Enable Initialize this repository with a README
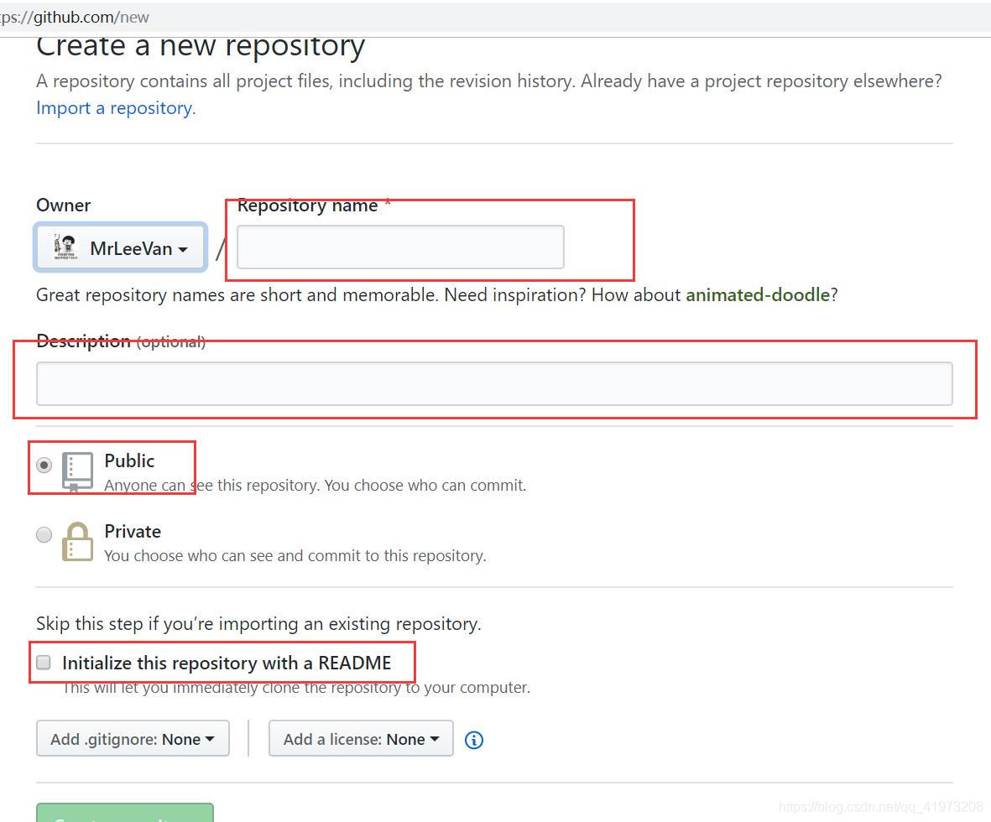Image resolution: width=991 pixels, height=822 pixels. pyautogui.click(x=44, y=662)
